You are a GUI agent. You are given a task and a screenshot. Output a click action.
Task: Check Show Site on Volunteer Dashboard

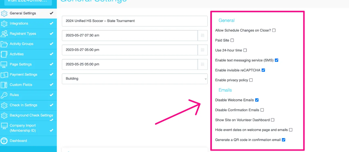tap(272, 120)
